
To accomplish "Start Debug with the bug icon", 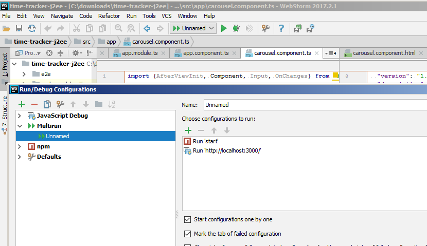I will coord(236,28).
